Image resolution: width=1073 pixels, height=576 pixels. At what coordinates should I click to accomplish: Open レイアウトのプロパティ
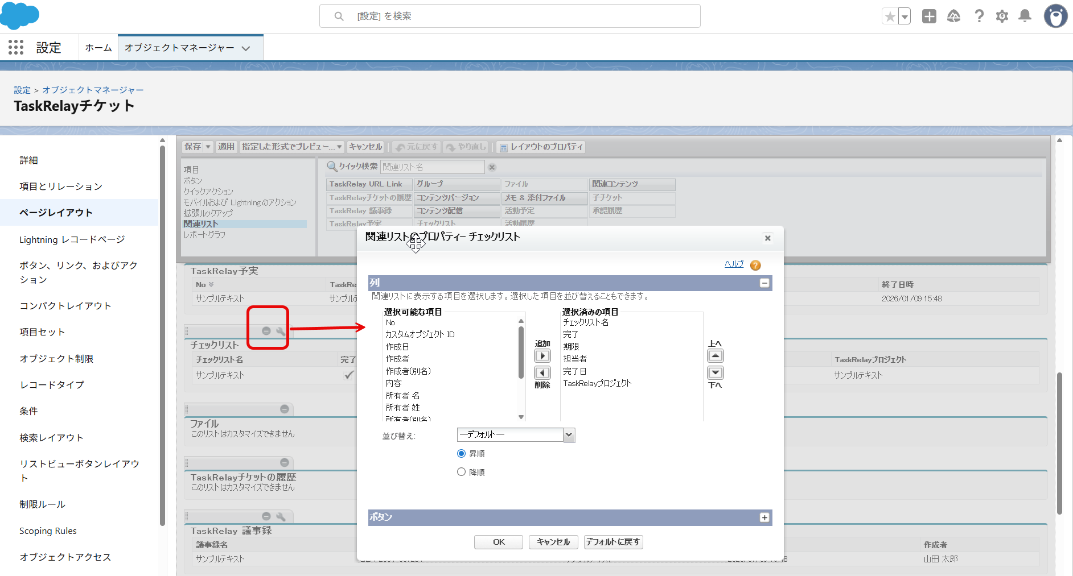541,147
